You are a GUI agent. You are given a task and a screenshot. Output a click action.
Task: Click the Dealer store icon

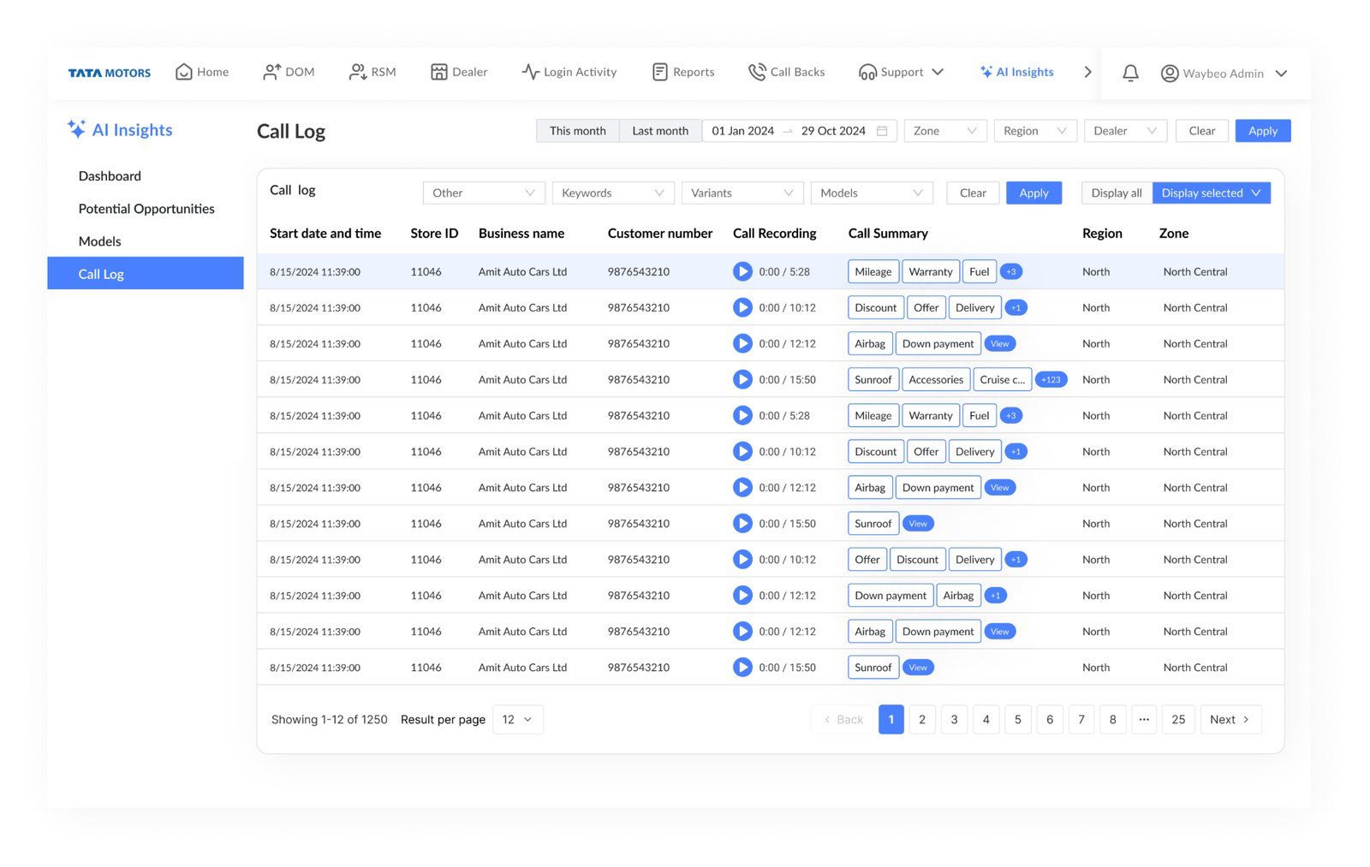(x=438, y=72)
